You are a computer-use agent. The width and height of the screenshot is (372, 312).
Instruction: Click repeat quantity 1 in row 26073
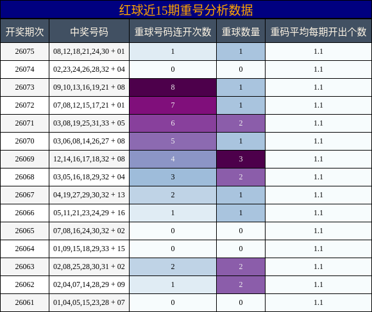(241, 87)
